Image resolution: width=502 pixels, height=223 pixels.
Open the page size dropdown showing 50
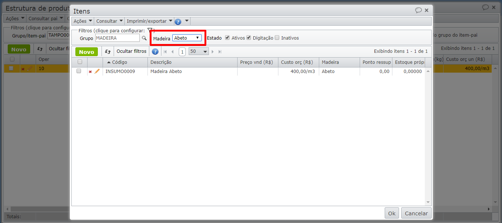coord(199,52)
